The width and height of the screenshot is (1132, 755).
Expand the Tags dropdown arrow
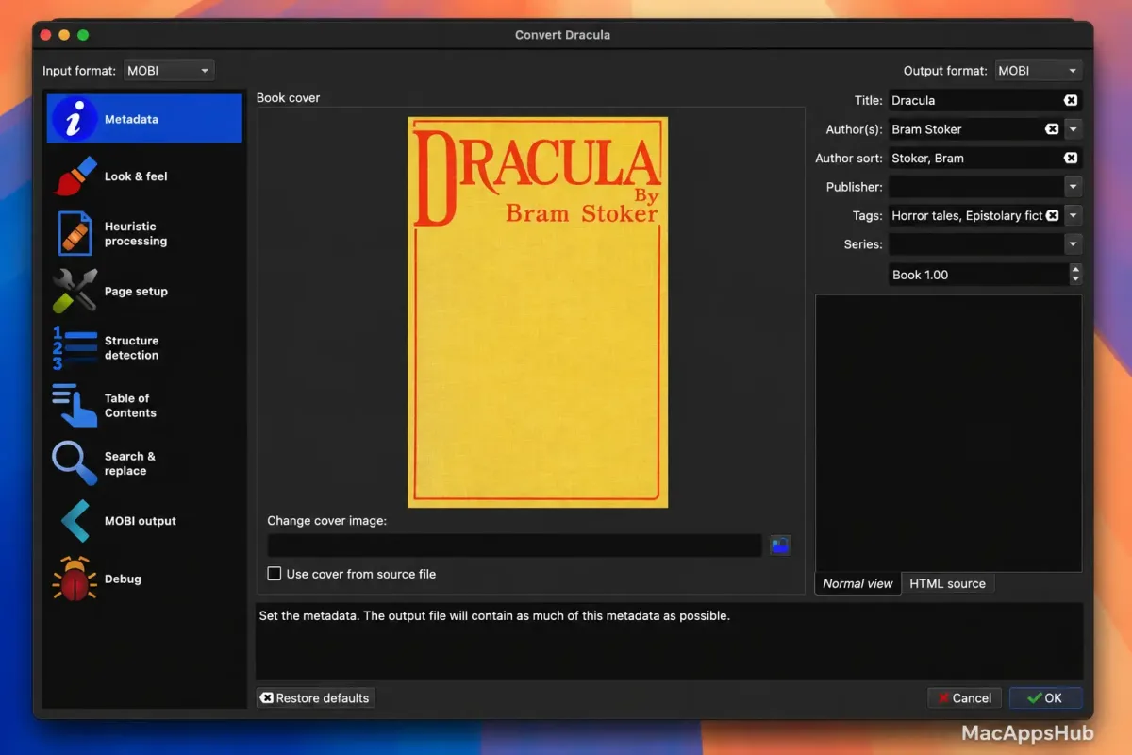pos(1074,215)
